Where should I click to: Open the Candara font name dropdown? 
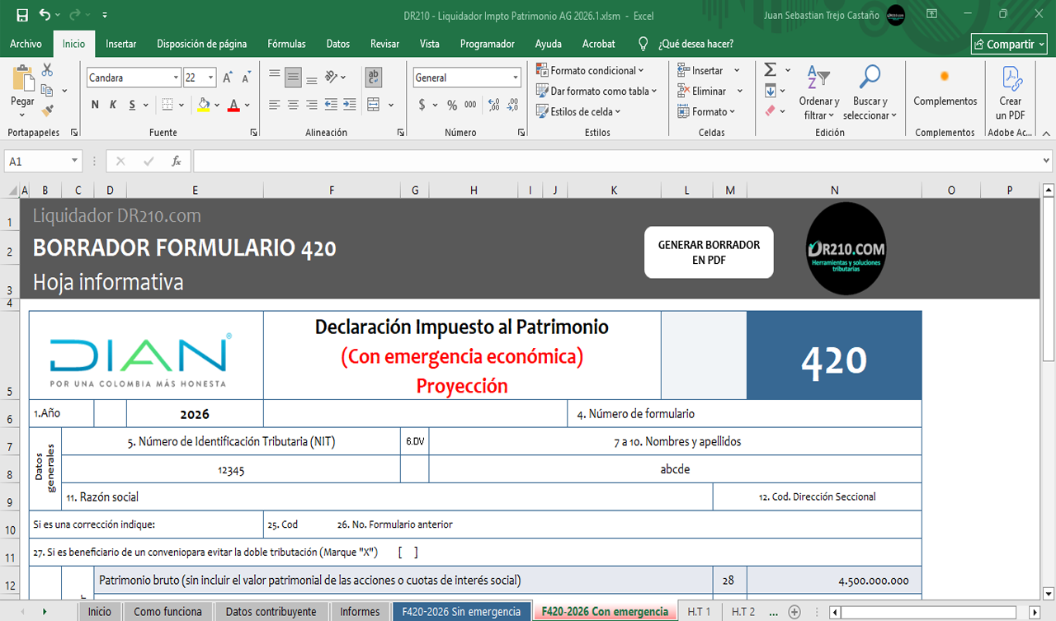176,78
